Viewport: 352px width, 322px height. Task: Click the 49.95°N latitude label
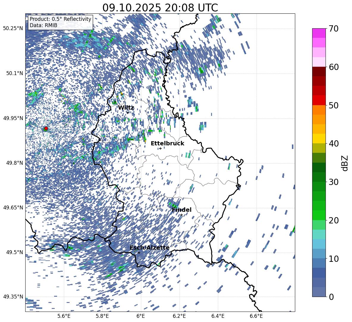[13, 118]
